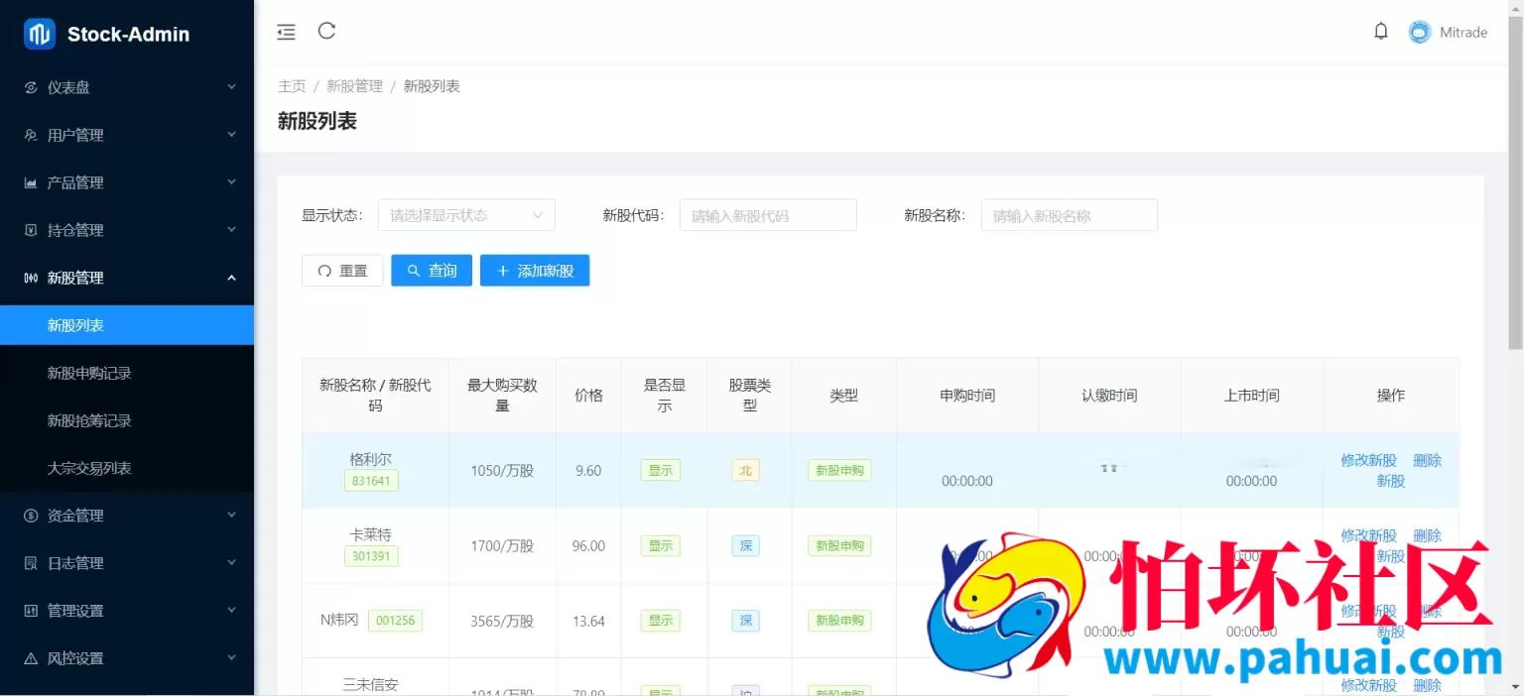Expand the 用户管理 menu chevron
This screenshot has width=1524, height=696.
pyautogui.click(x=231, y=135)
